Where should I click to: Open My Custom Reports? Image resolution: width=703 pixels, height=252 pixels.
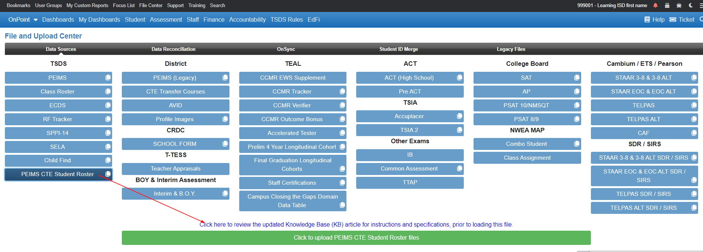click(x=87, y=5)
